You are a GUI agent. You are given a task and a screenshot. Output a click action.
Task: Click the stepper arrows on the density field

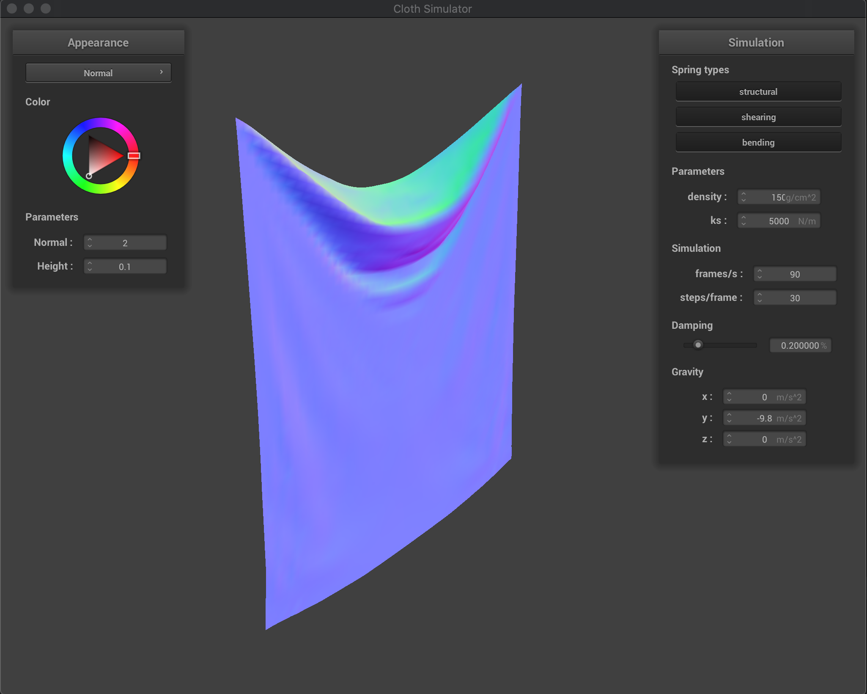coord(744,197)
